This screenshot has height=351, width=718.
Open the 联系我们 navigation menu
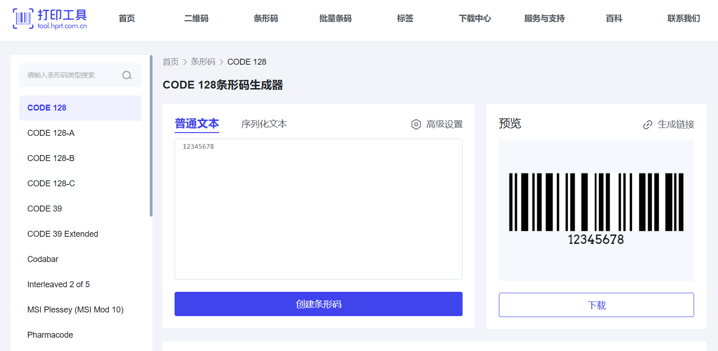[x=684, y=18]
